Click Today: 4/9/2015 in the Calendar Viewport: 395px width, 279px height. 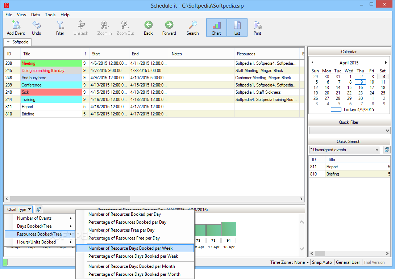(353, 110)
